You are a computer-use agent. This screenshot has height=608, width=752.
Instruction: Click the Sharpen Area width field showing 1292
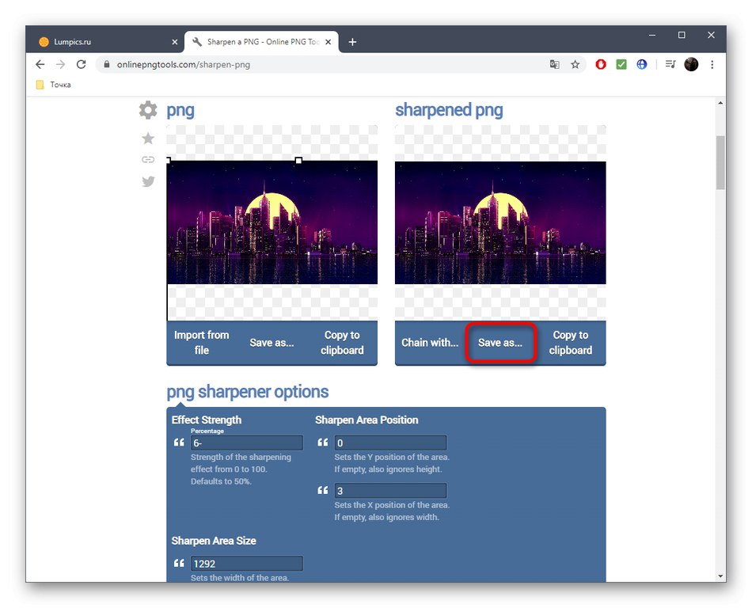pos(246,564)
